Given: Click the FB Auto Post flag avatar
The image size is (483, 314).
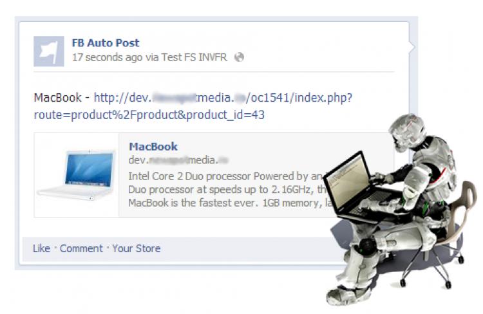Looking at the screenshot, I should click(49, 51).
